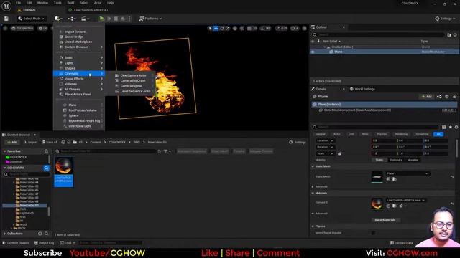Image resolution: width=460 pixels, height=258 pixels.
Task: Click the Save level disk icon
Action: tap(6, 19)
